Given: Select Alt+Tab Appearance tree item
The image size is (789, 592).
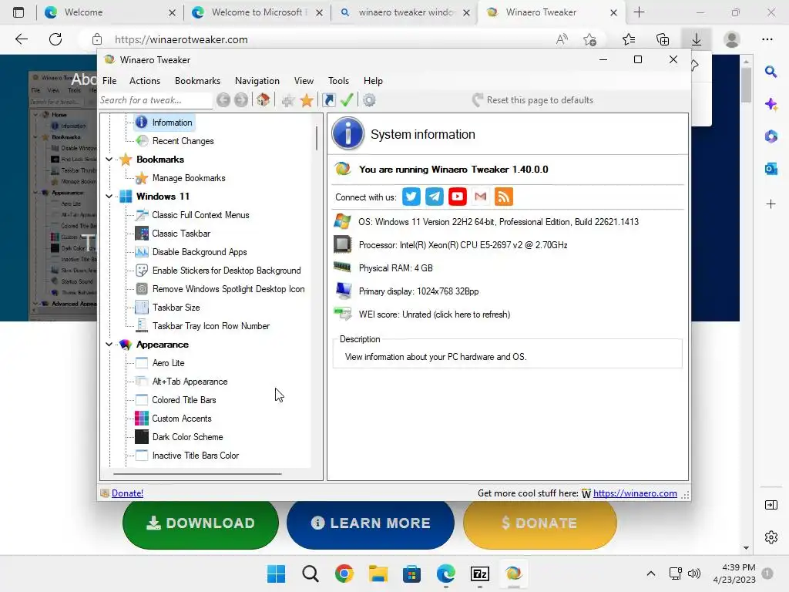Looking at the screenshot, I should tap(190, 382).
